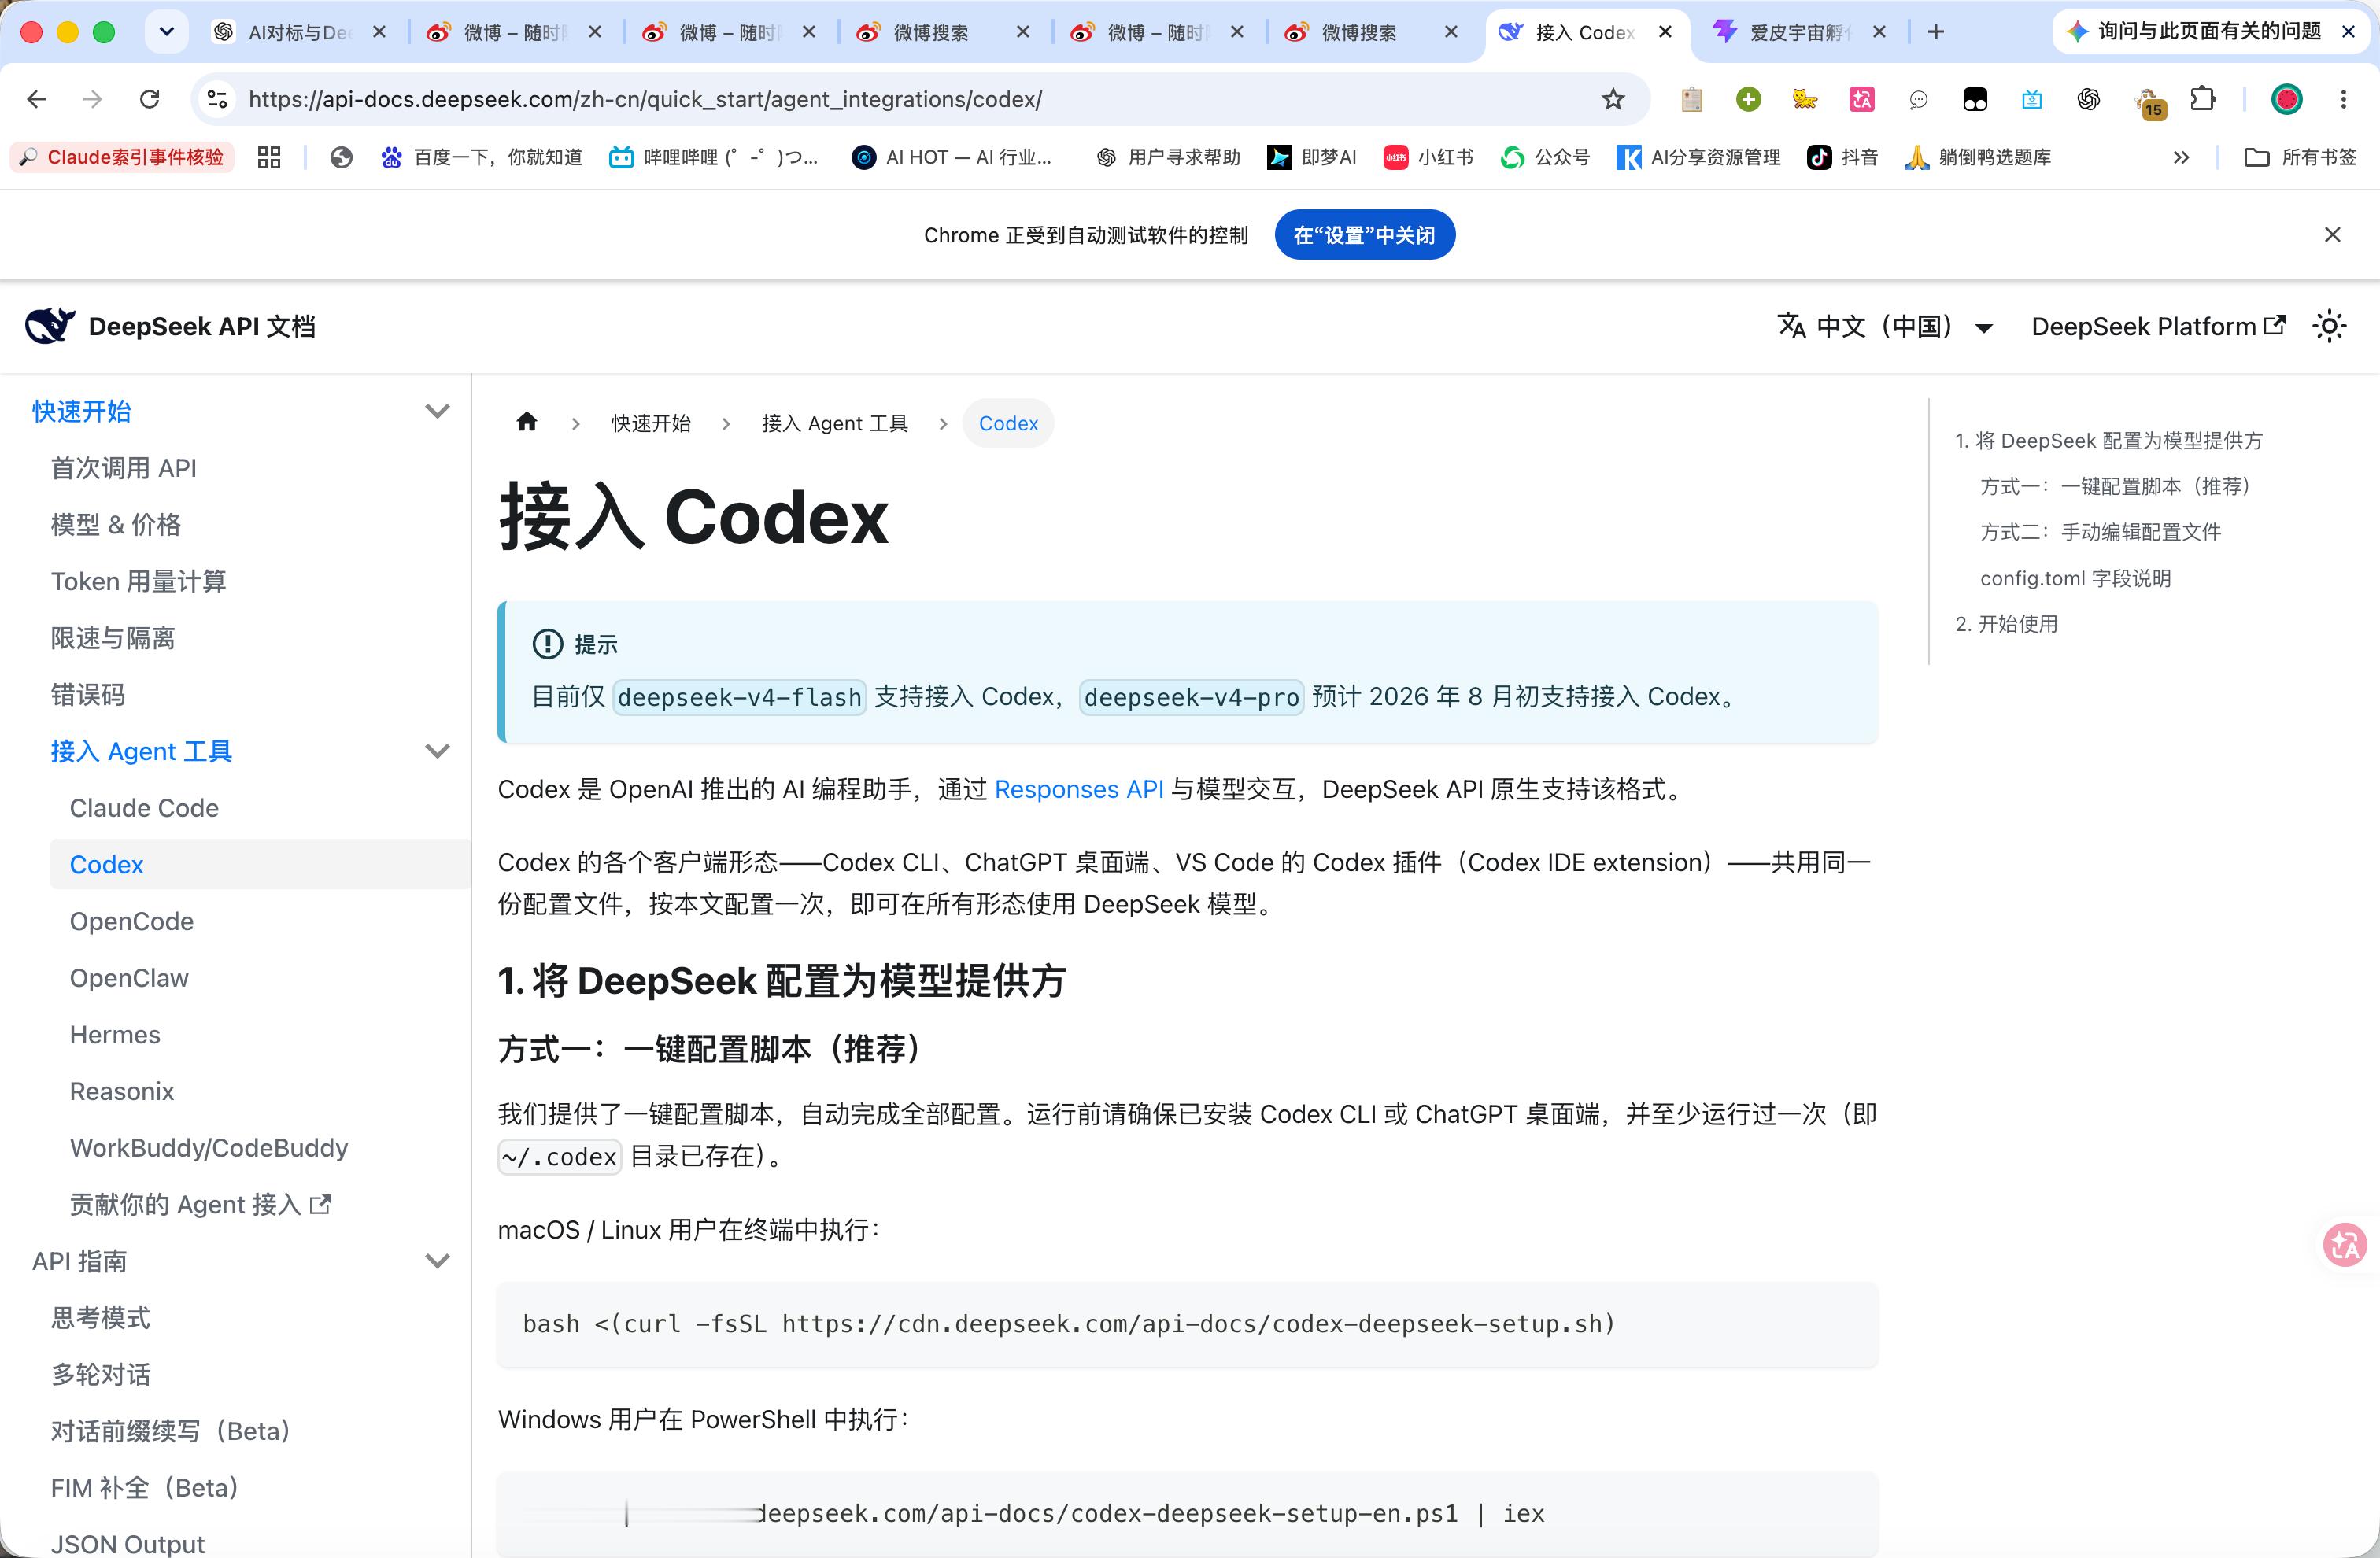Collapse the 快速开始 sidebar section chevron
Image resolution: width=2380 pixels, height=1558 pixels.
point(437,411)
